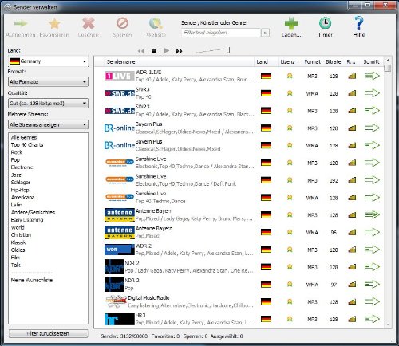Click the Laden green plus icon
Screen dimensions: 399x346
pyautogui.click(x=291, y=24)
